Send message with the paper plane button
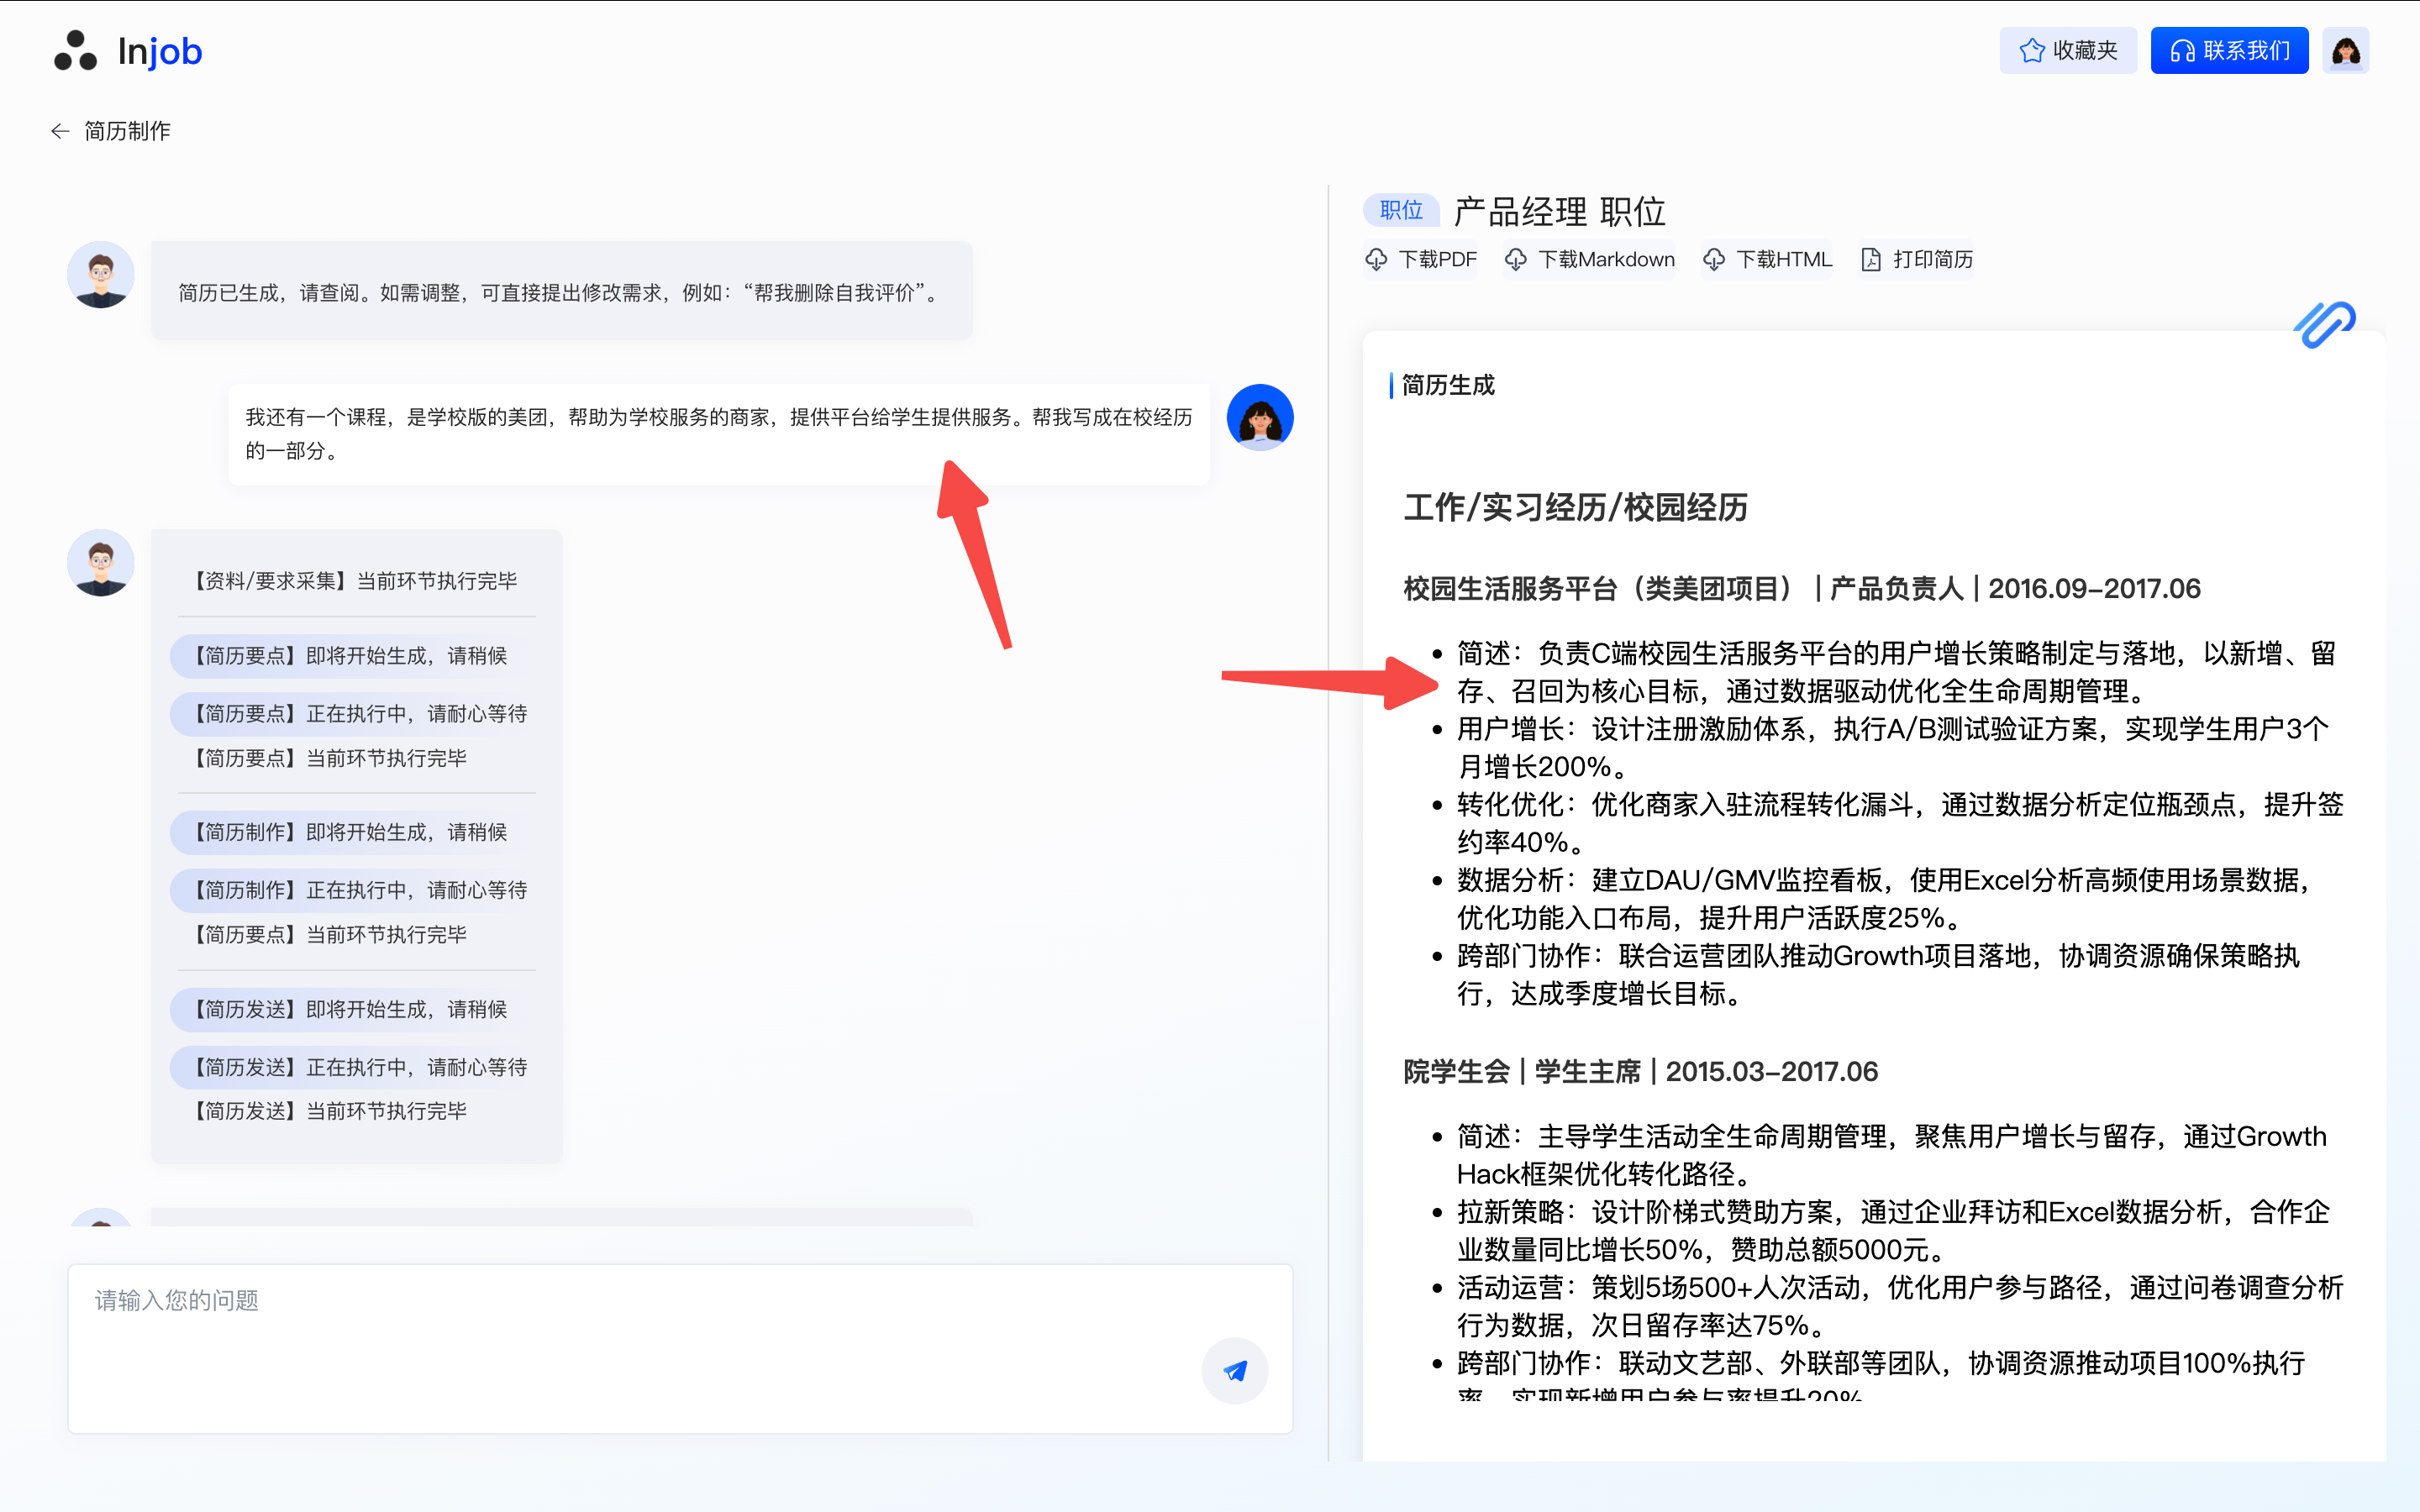 [x=1235, y=1370]
